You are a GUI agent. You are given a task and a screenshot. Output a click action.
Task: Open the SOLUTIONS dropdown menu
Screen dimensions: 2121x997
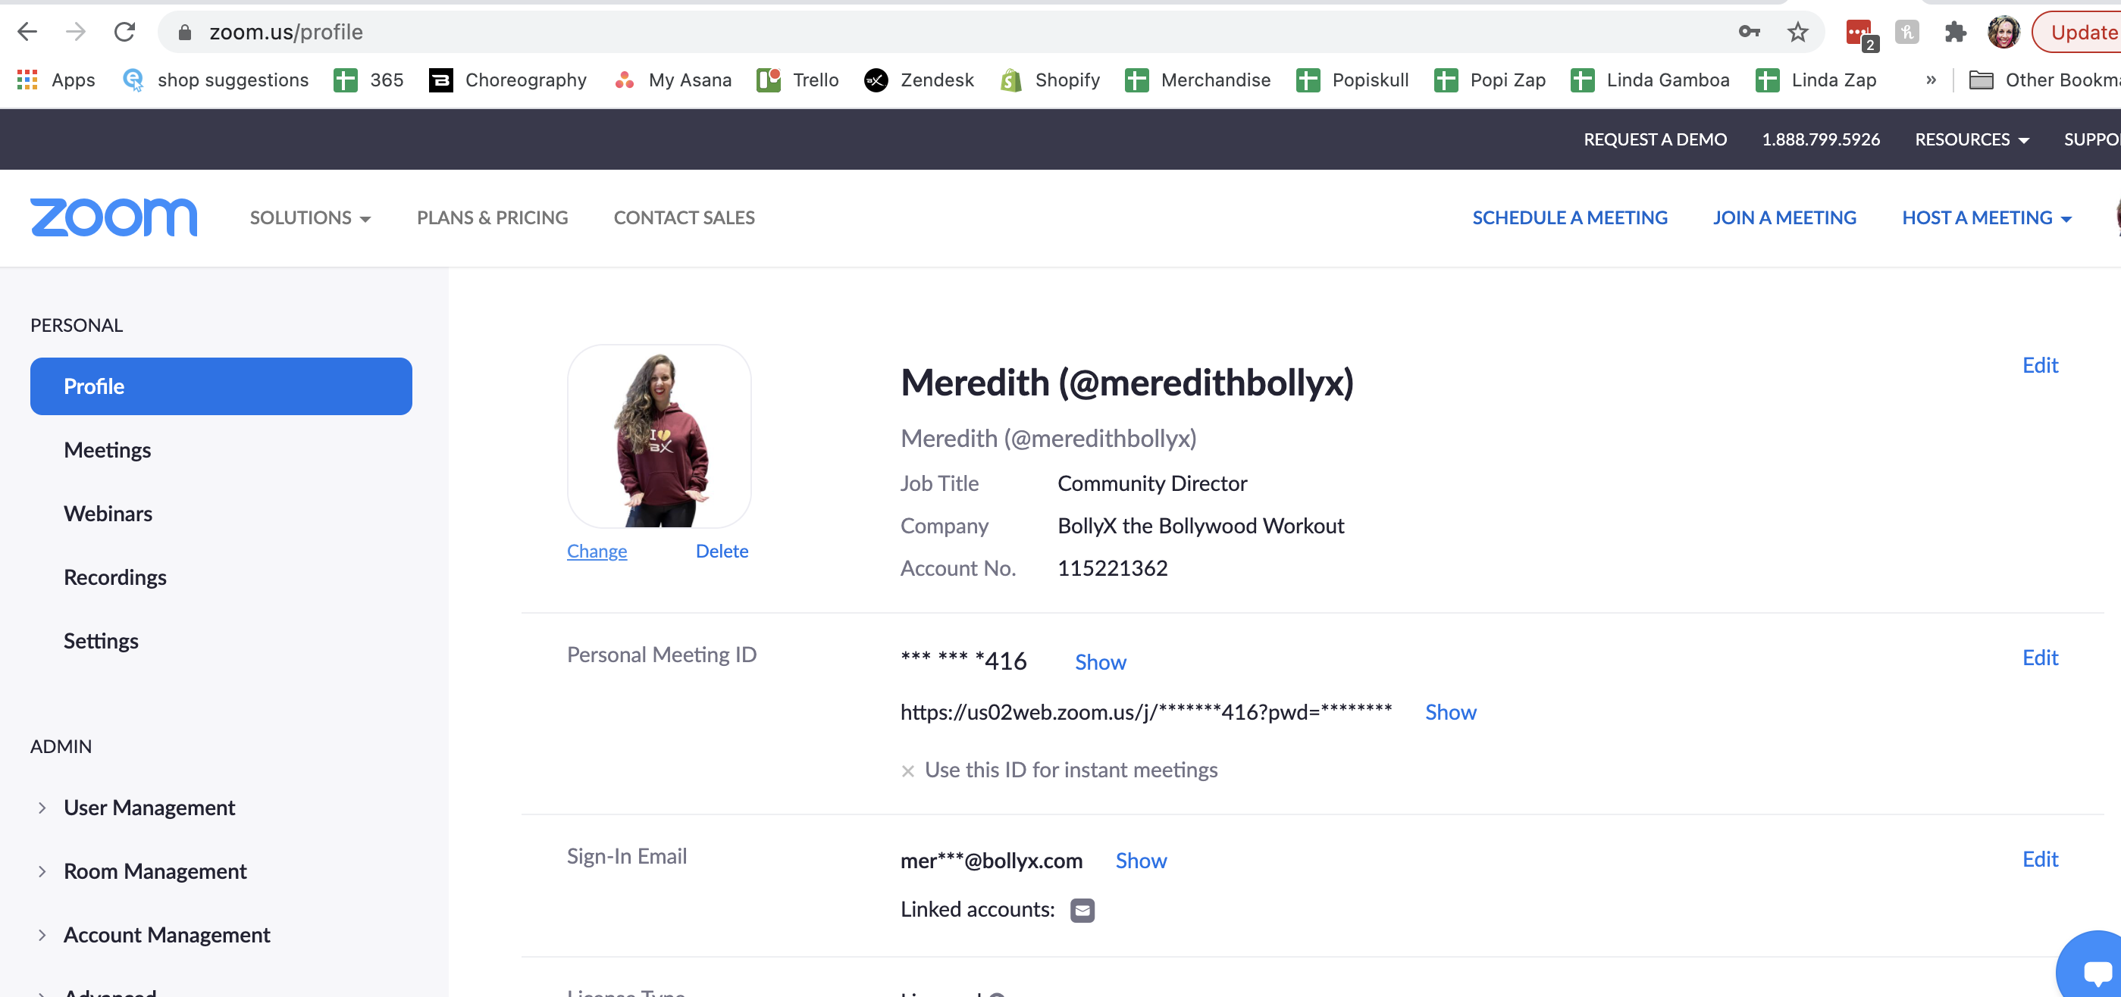(x=310, y=217)
